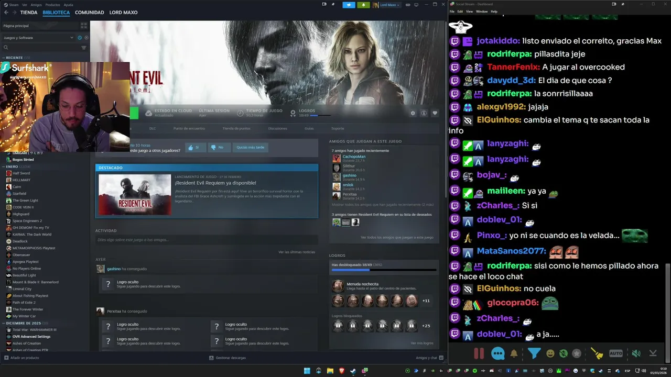Answer 'No' thumbs down recommendation

(x=218, y=148)
